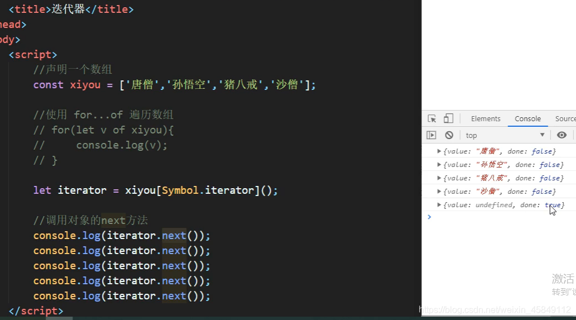
Task: Select the inspect element cursor icon
Action: [431, 118]
